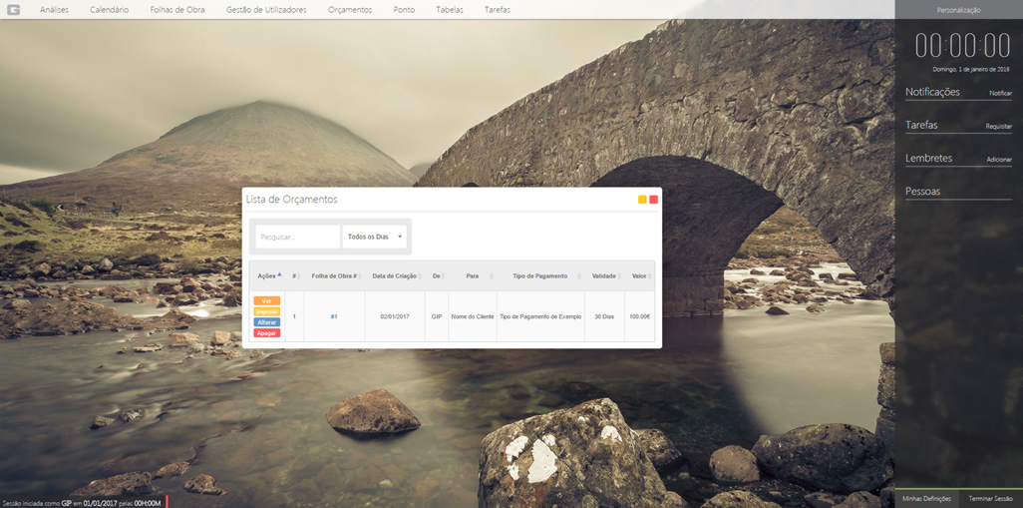The height and width of the screenshot is (508, 1023).
Task: Click the Pesquisar search field
Action: point(298,237)
